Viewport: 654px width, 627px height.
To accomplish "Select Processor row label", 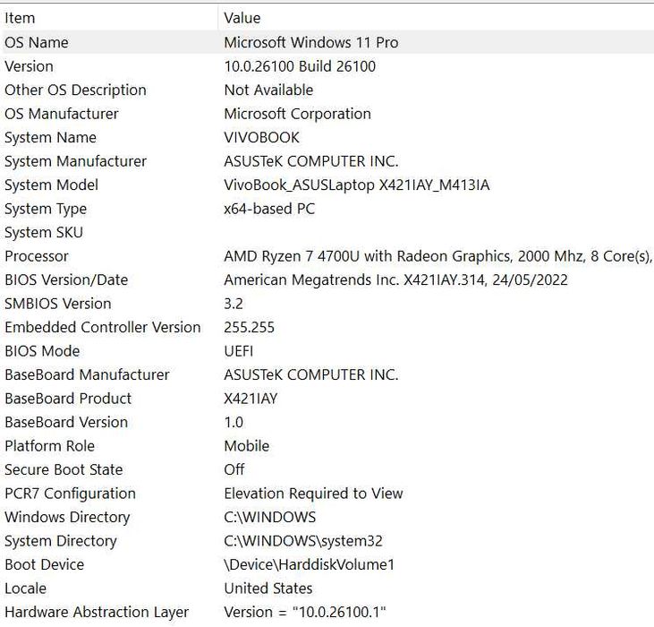I will [37, 256].
